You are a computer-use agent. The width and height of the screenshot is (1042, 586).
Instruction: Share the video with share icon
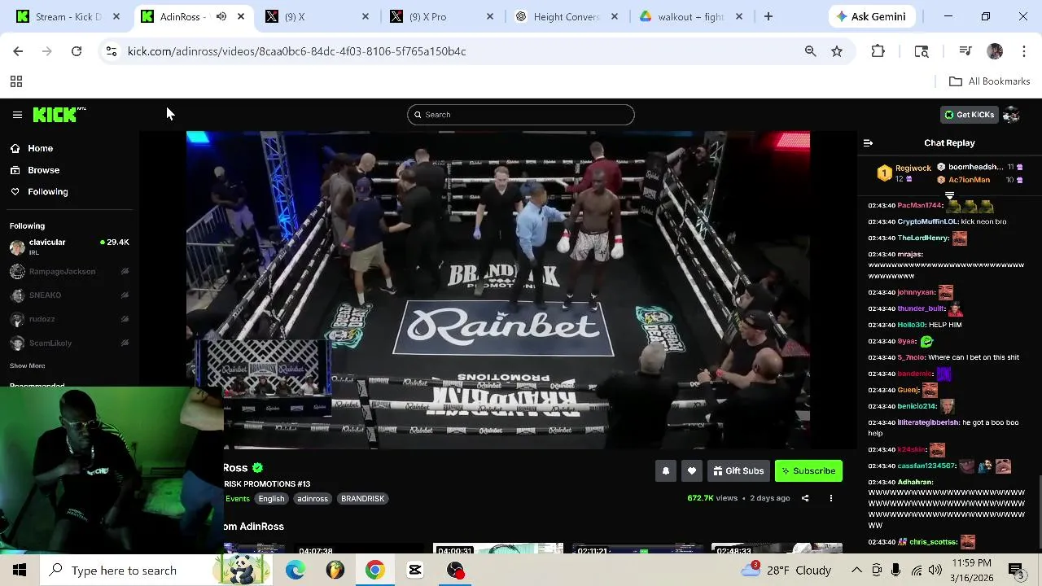tap(805, 498)
